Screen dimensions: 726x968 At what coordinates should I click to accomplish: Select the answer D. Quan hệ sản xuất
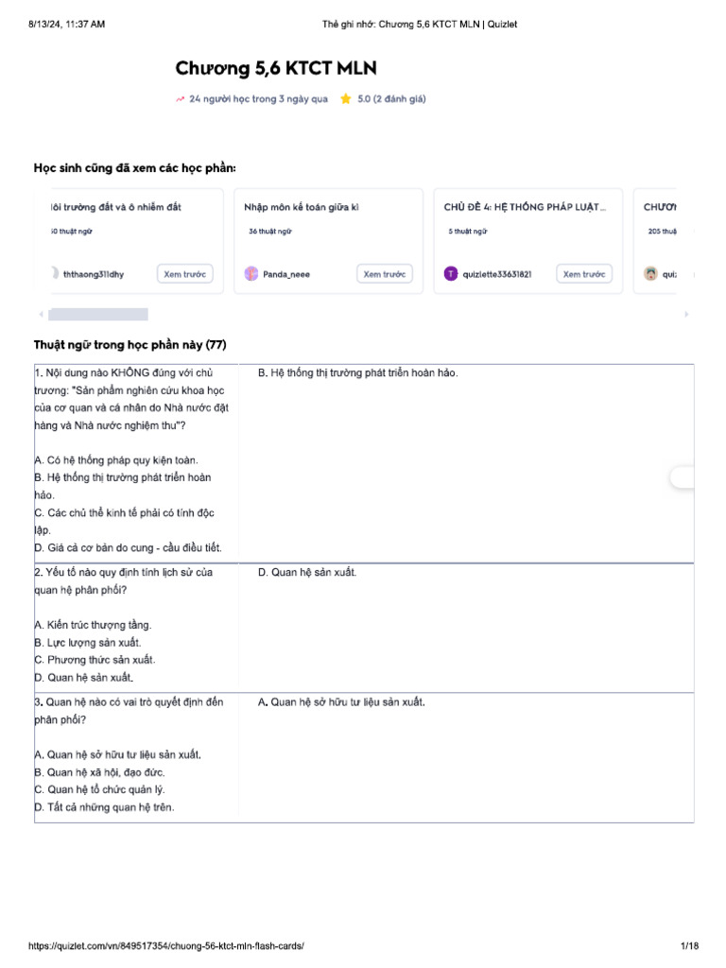tap(307, 572)
